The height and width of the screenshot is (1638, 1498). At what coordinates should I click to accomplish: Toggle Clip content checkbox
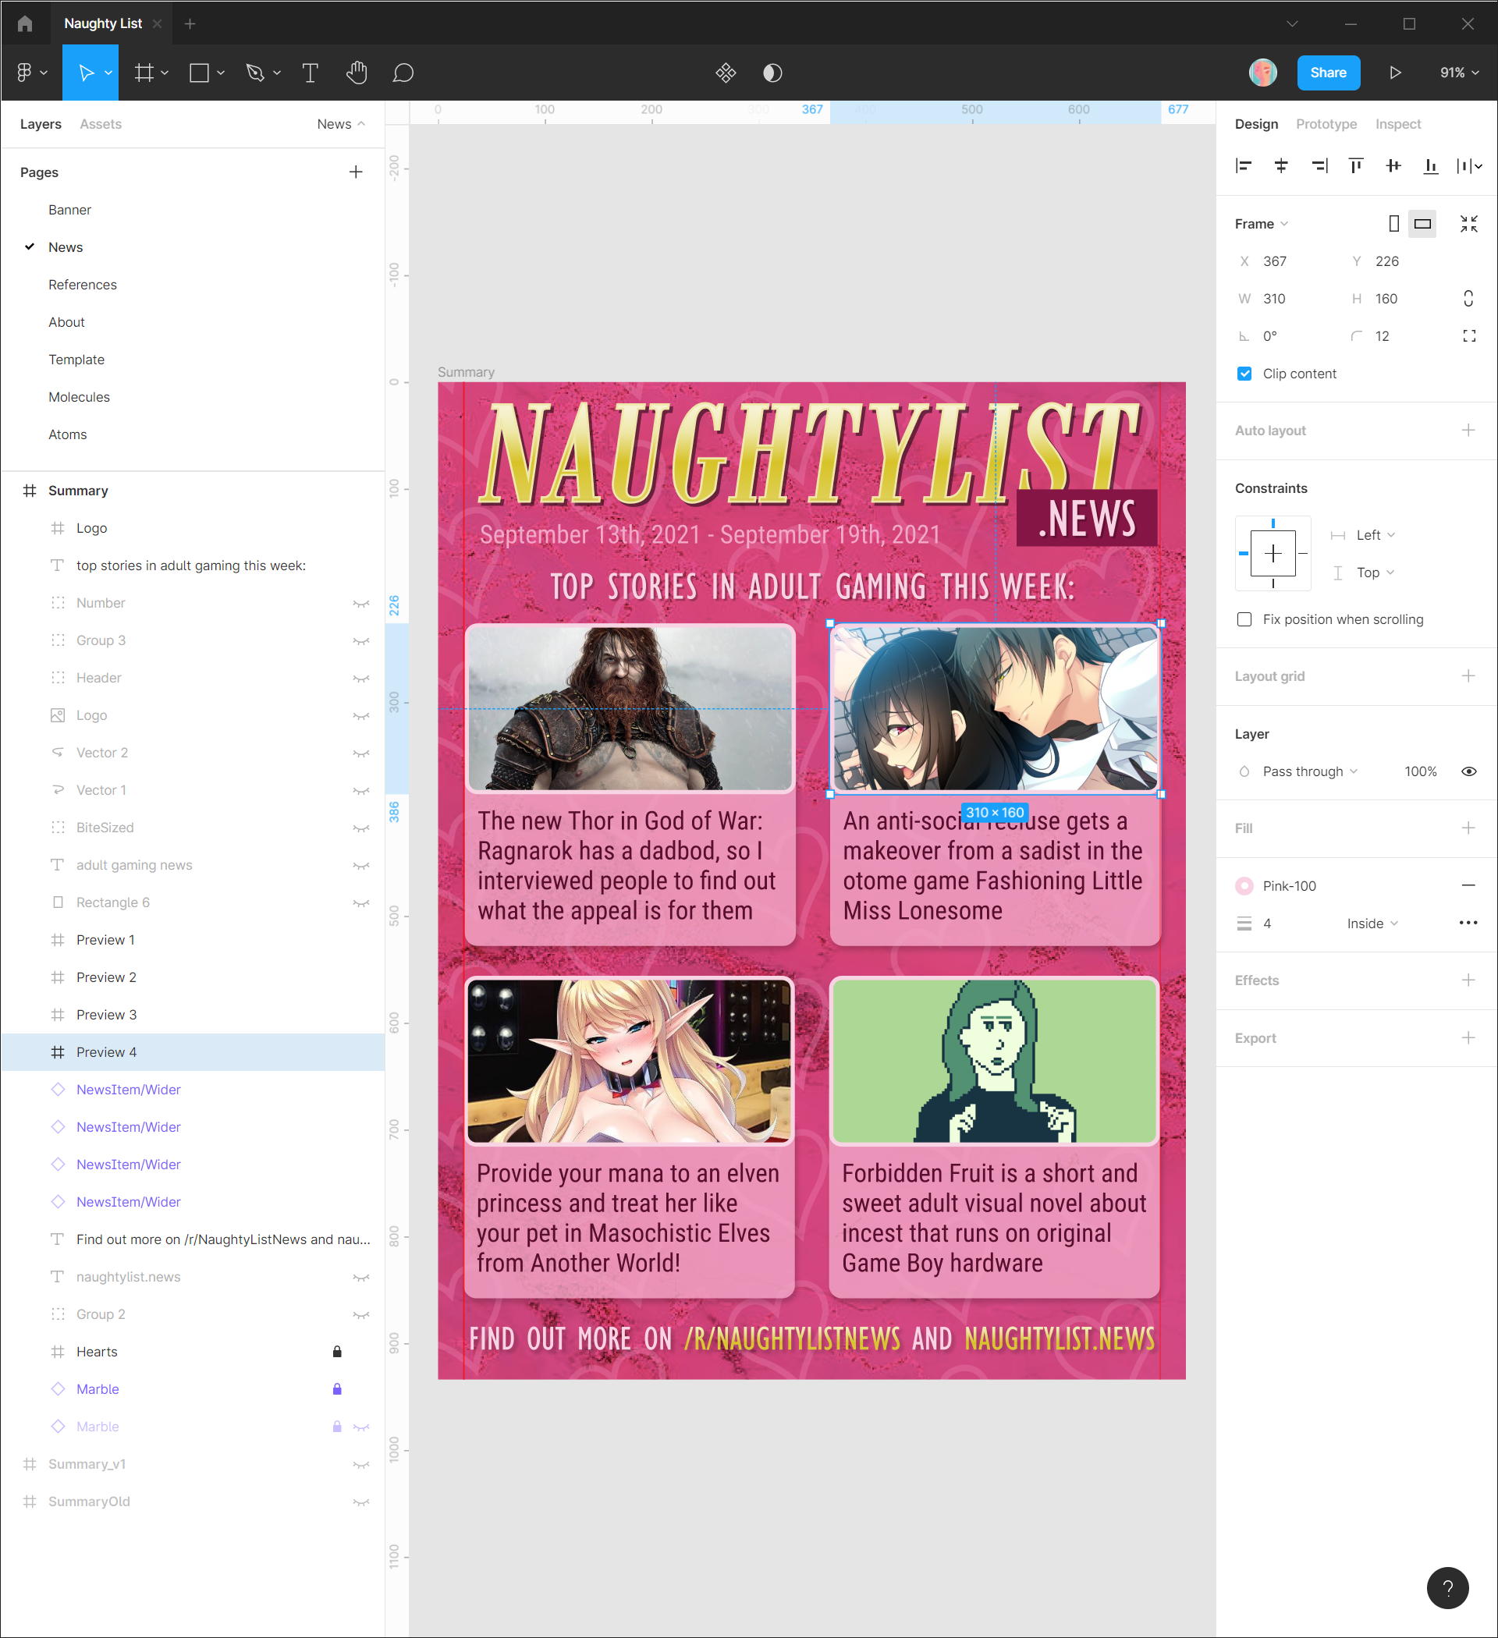[x=1244, y=373]
